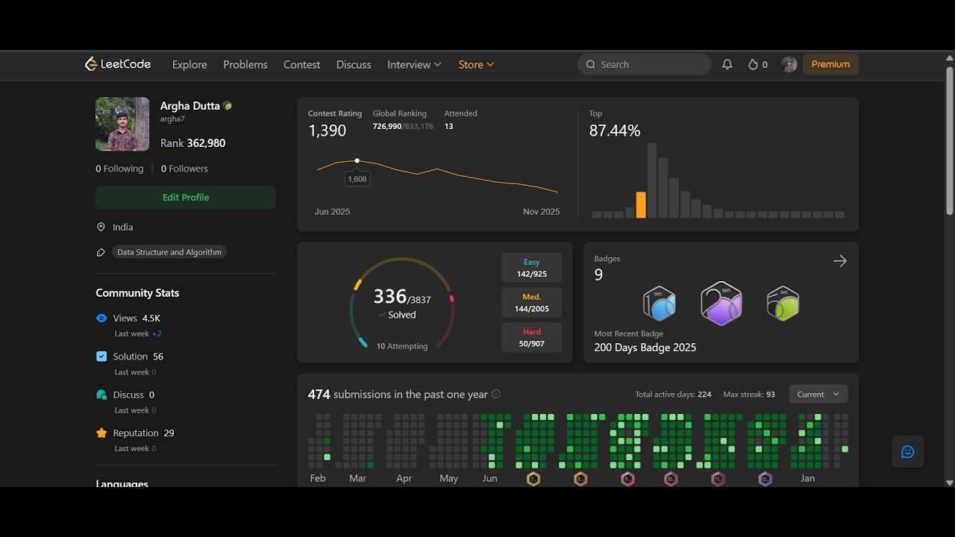Click the Community Stats heading
The height and width of the screenshot is (537, 955).
137,293
